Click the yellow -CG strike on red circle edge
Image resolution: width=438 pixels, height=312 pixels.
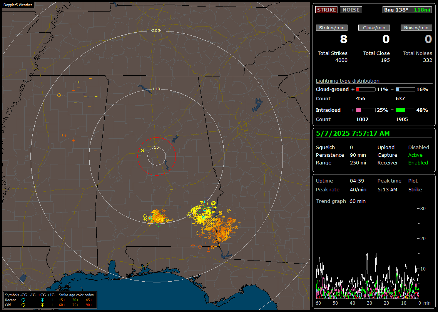[x=142, y=151]
